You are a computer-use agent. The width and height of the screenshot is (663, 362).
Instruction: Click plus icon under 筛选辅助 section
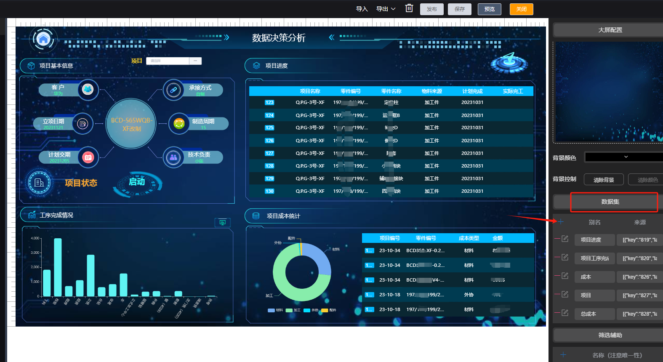pos(563,355)
